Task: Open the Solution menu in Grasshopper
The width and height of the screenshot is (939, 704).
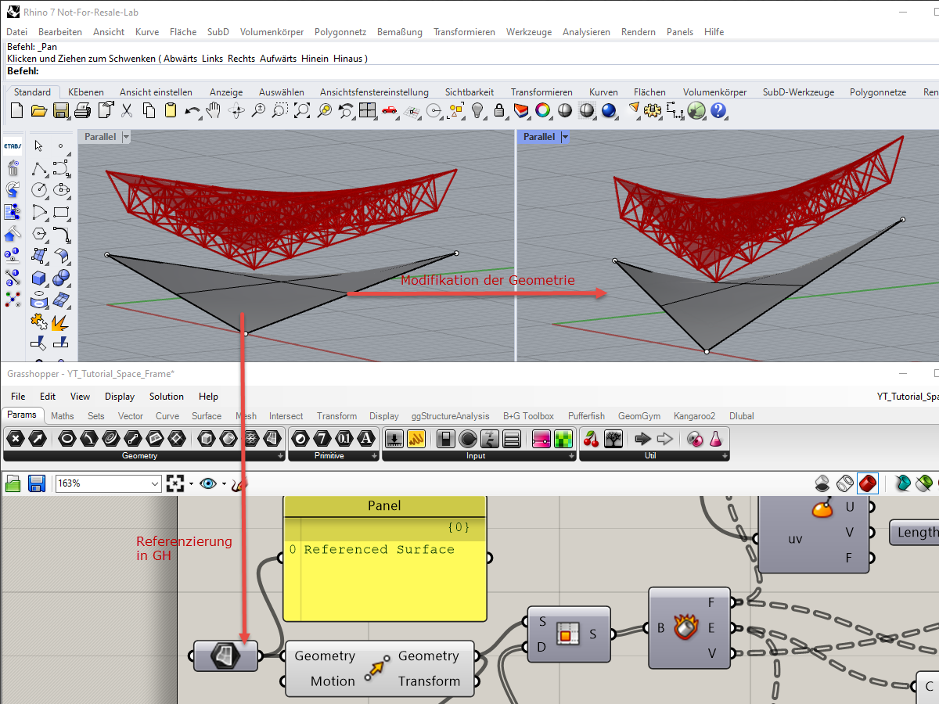Action: click(166, 397)
